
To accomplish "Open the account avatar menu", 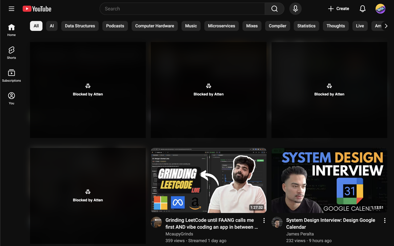I will (380, 9).
